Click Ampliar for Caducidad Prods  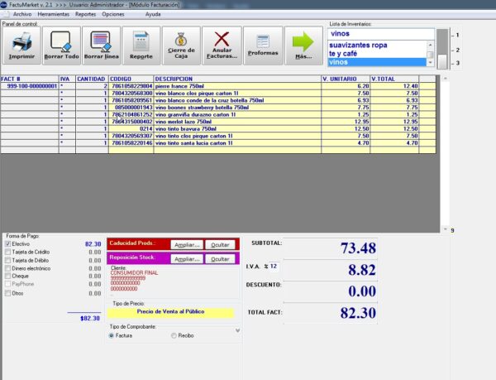tap(187, 245)
